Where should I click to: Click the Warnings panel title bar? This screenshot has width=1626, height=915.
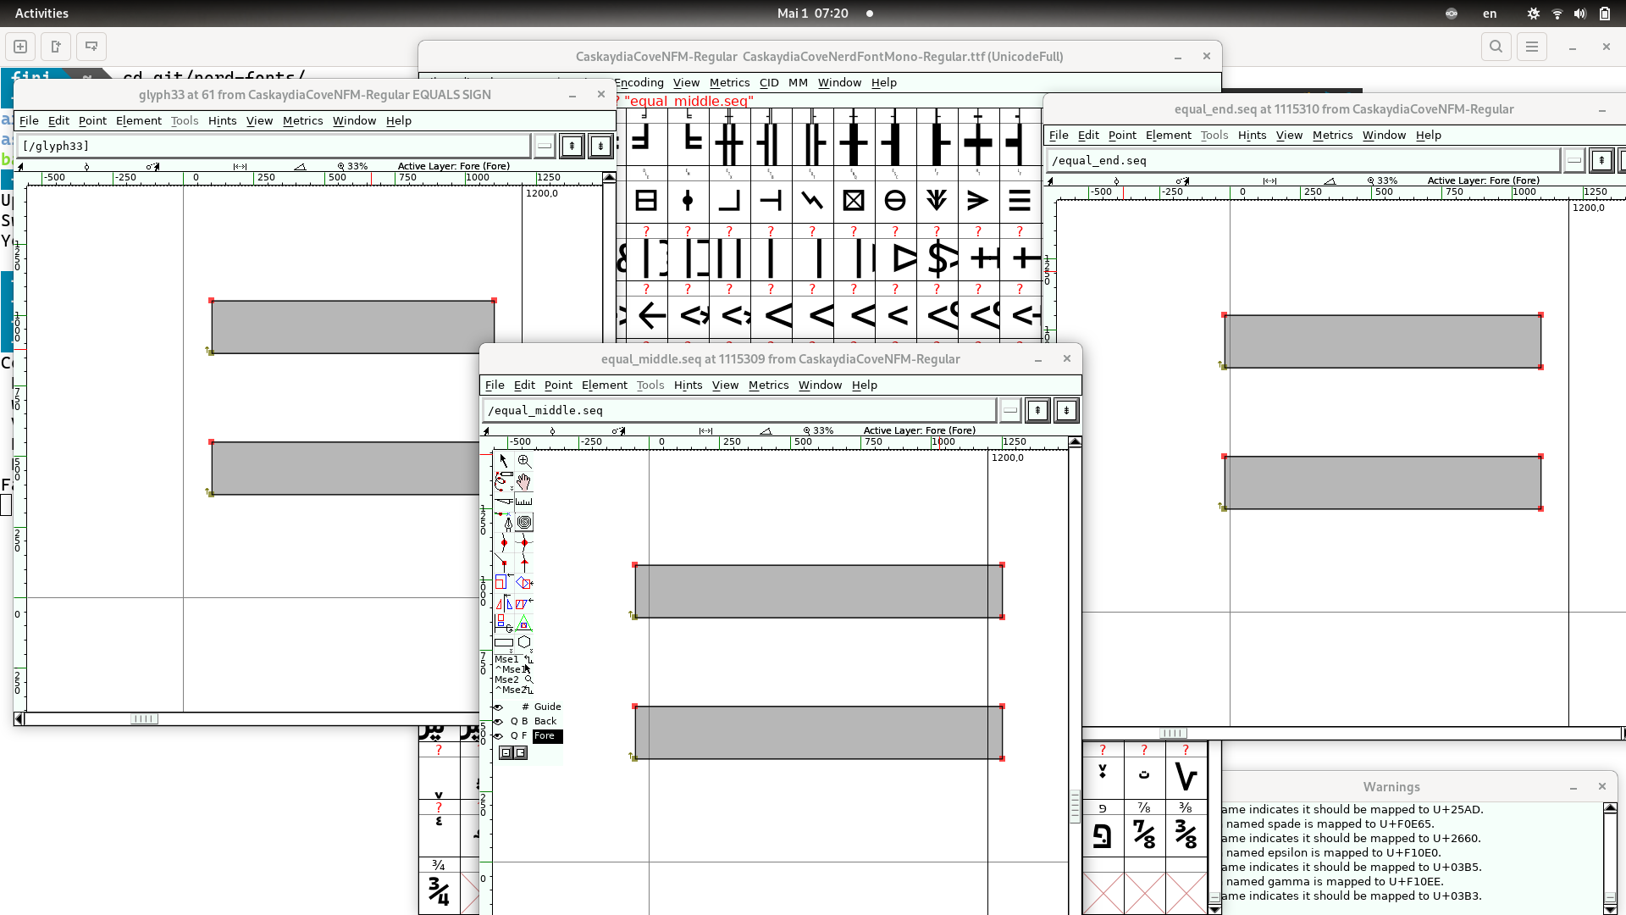(x=1391, y=787)
